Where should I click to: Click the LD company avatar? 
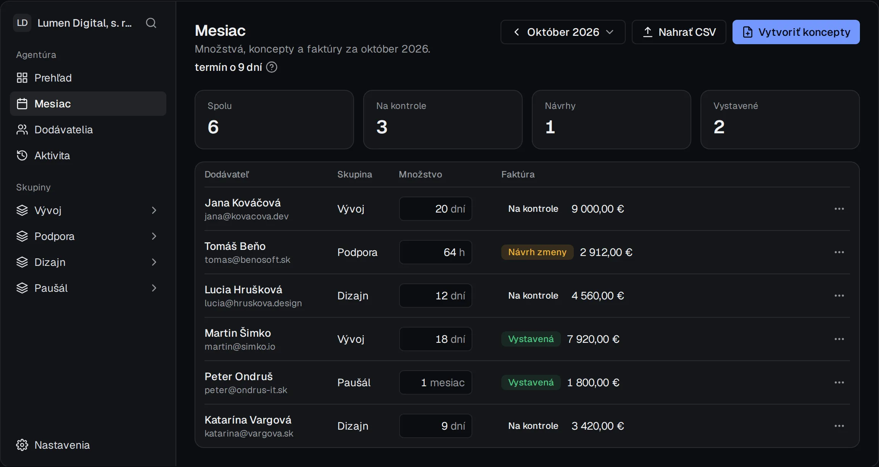click(x=22, y=23)
